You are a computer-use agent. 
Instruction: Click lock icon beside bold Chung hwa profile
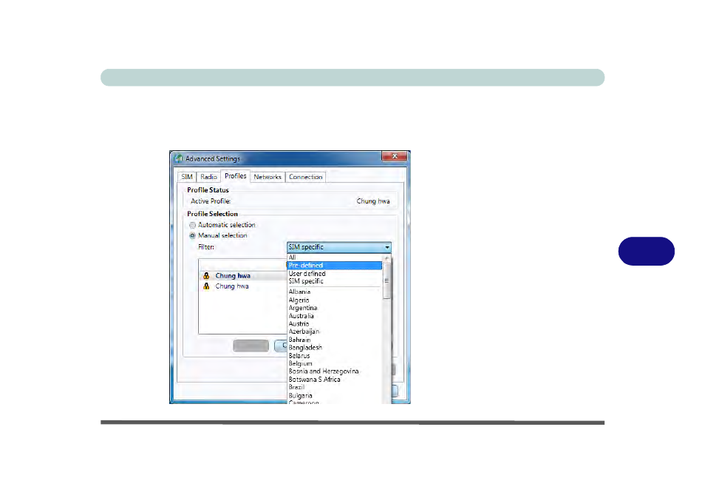pos(206,275)
